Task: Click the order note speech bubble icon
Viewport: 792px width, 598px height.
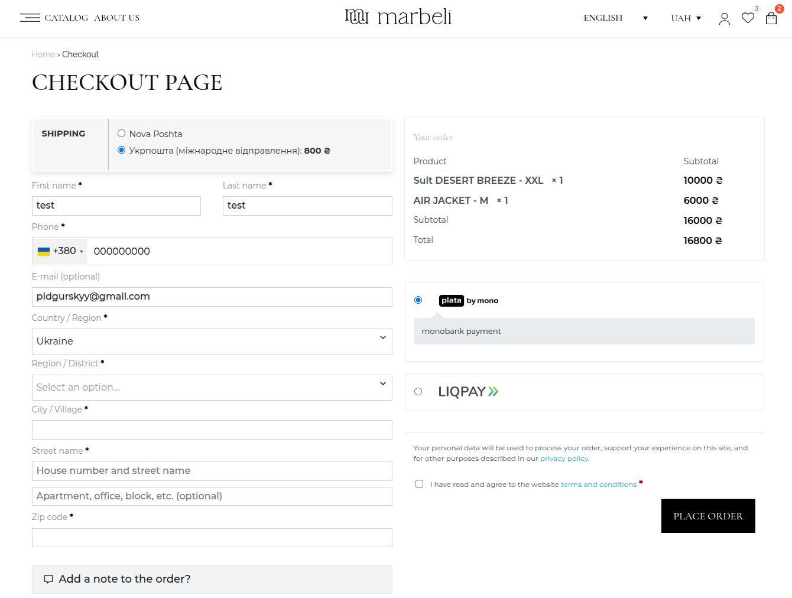Action: click(x=48, y=579)
